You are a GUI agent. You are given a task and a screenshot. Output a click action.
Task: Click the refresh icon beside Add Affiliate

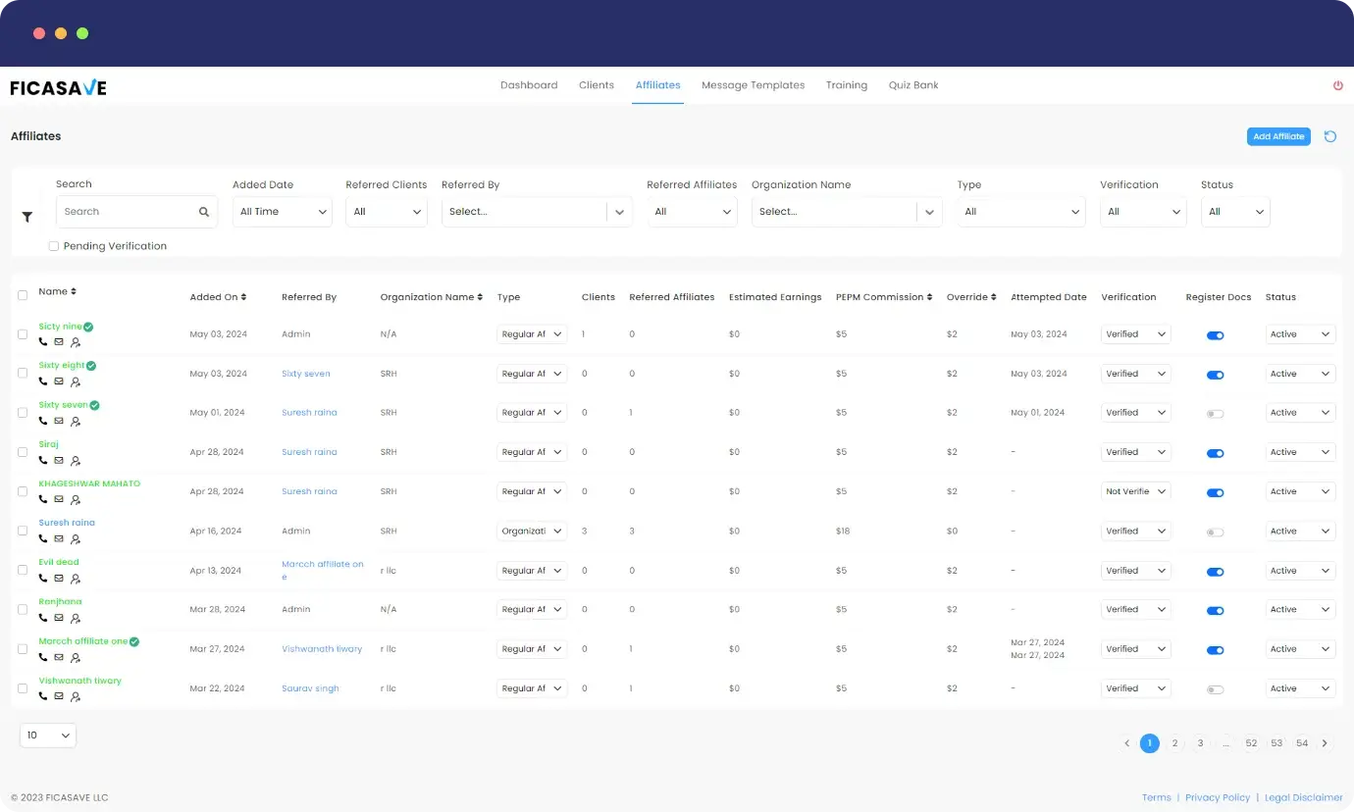coord(1330,136)
